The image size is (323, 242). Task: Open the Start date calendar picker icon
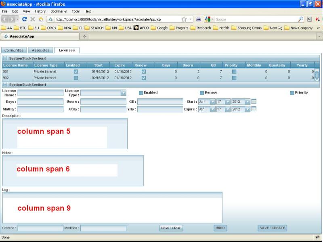(254, 102)
